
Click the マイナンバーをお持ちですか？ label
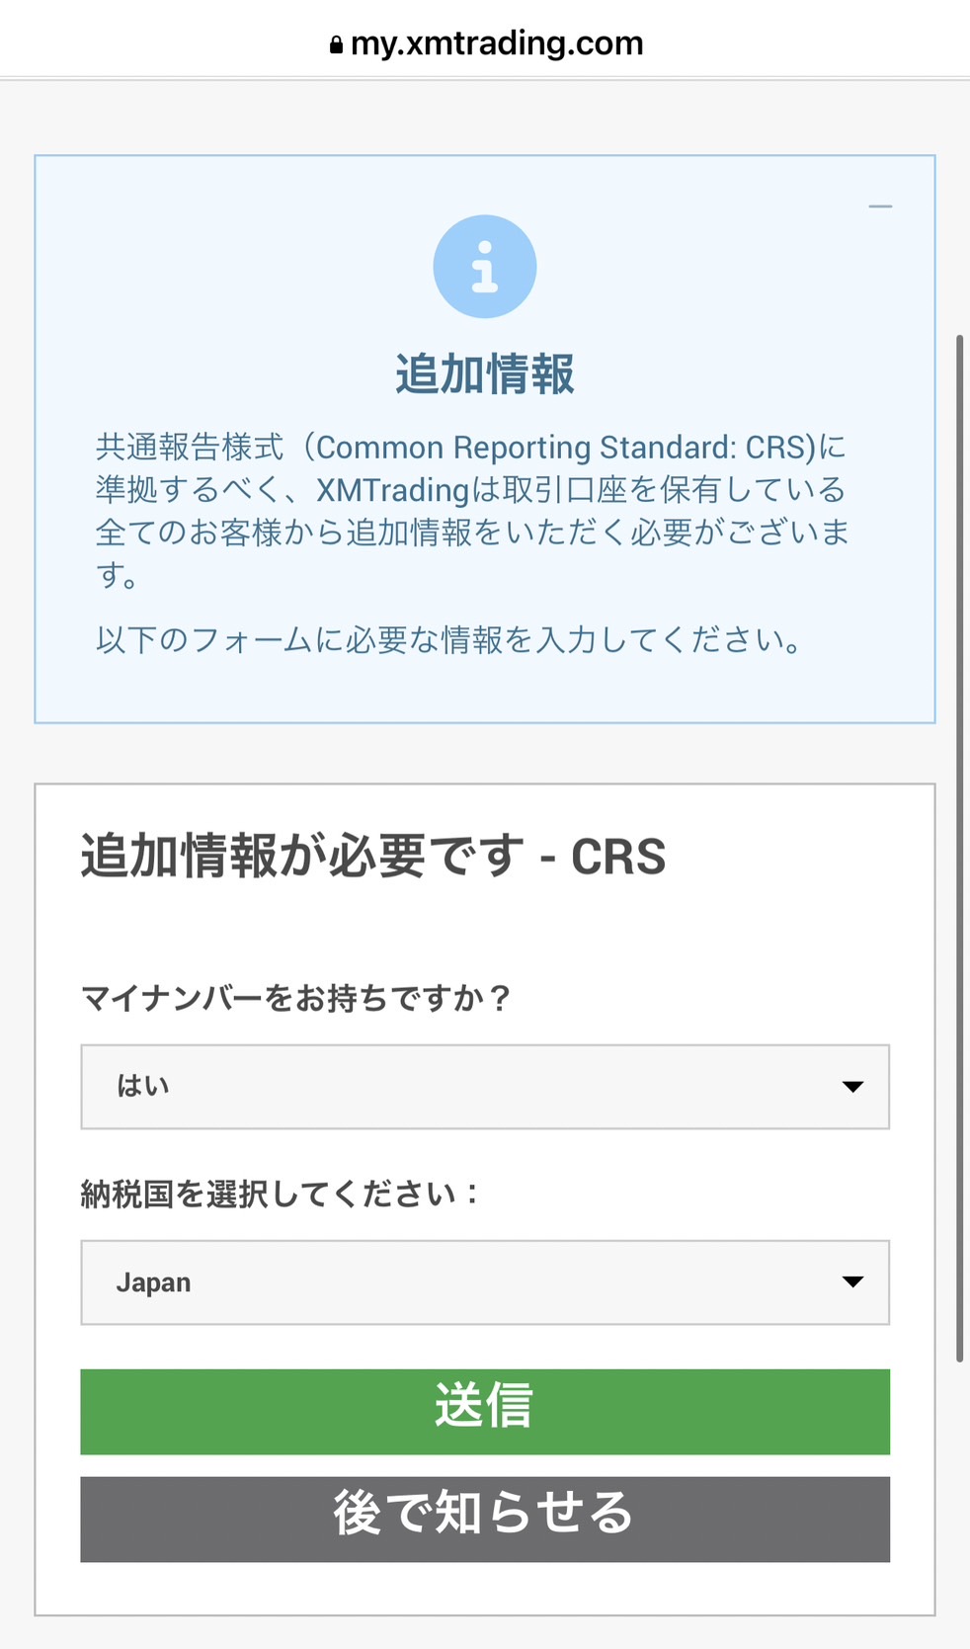click(x=295, y=998)
